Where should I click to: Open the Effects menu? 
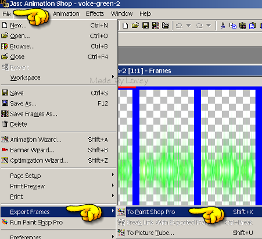[95, 13]
